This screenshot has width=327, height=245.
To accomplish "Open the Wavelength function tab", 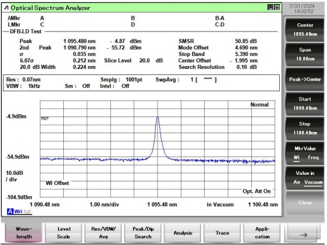I will point(24,233).
